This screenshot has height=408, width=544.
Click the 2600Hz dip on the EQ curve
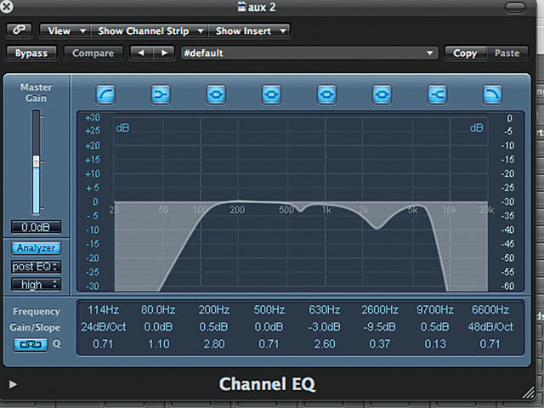coord(377,229)
